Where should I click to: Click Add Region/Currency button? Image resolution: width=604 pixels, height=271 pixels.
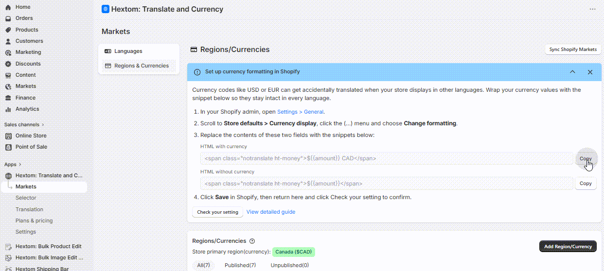click(x=568, y=246)
